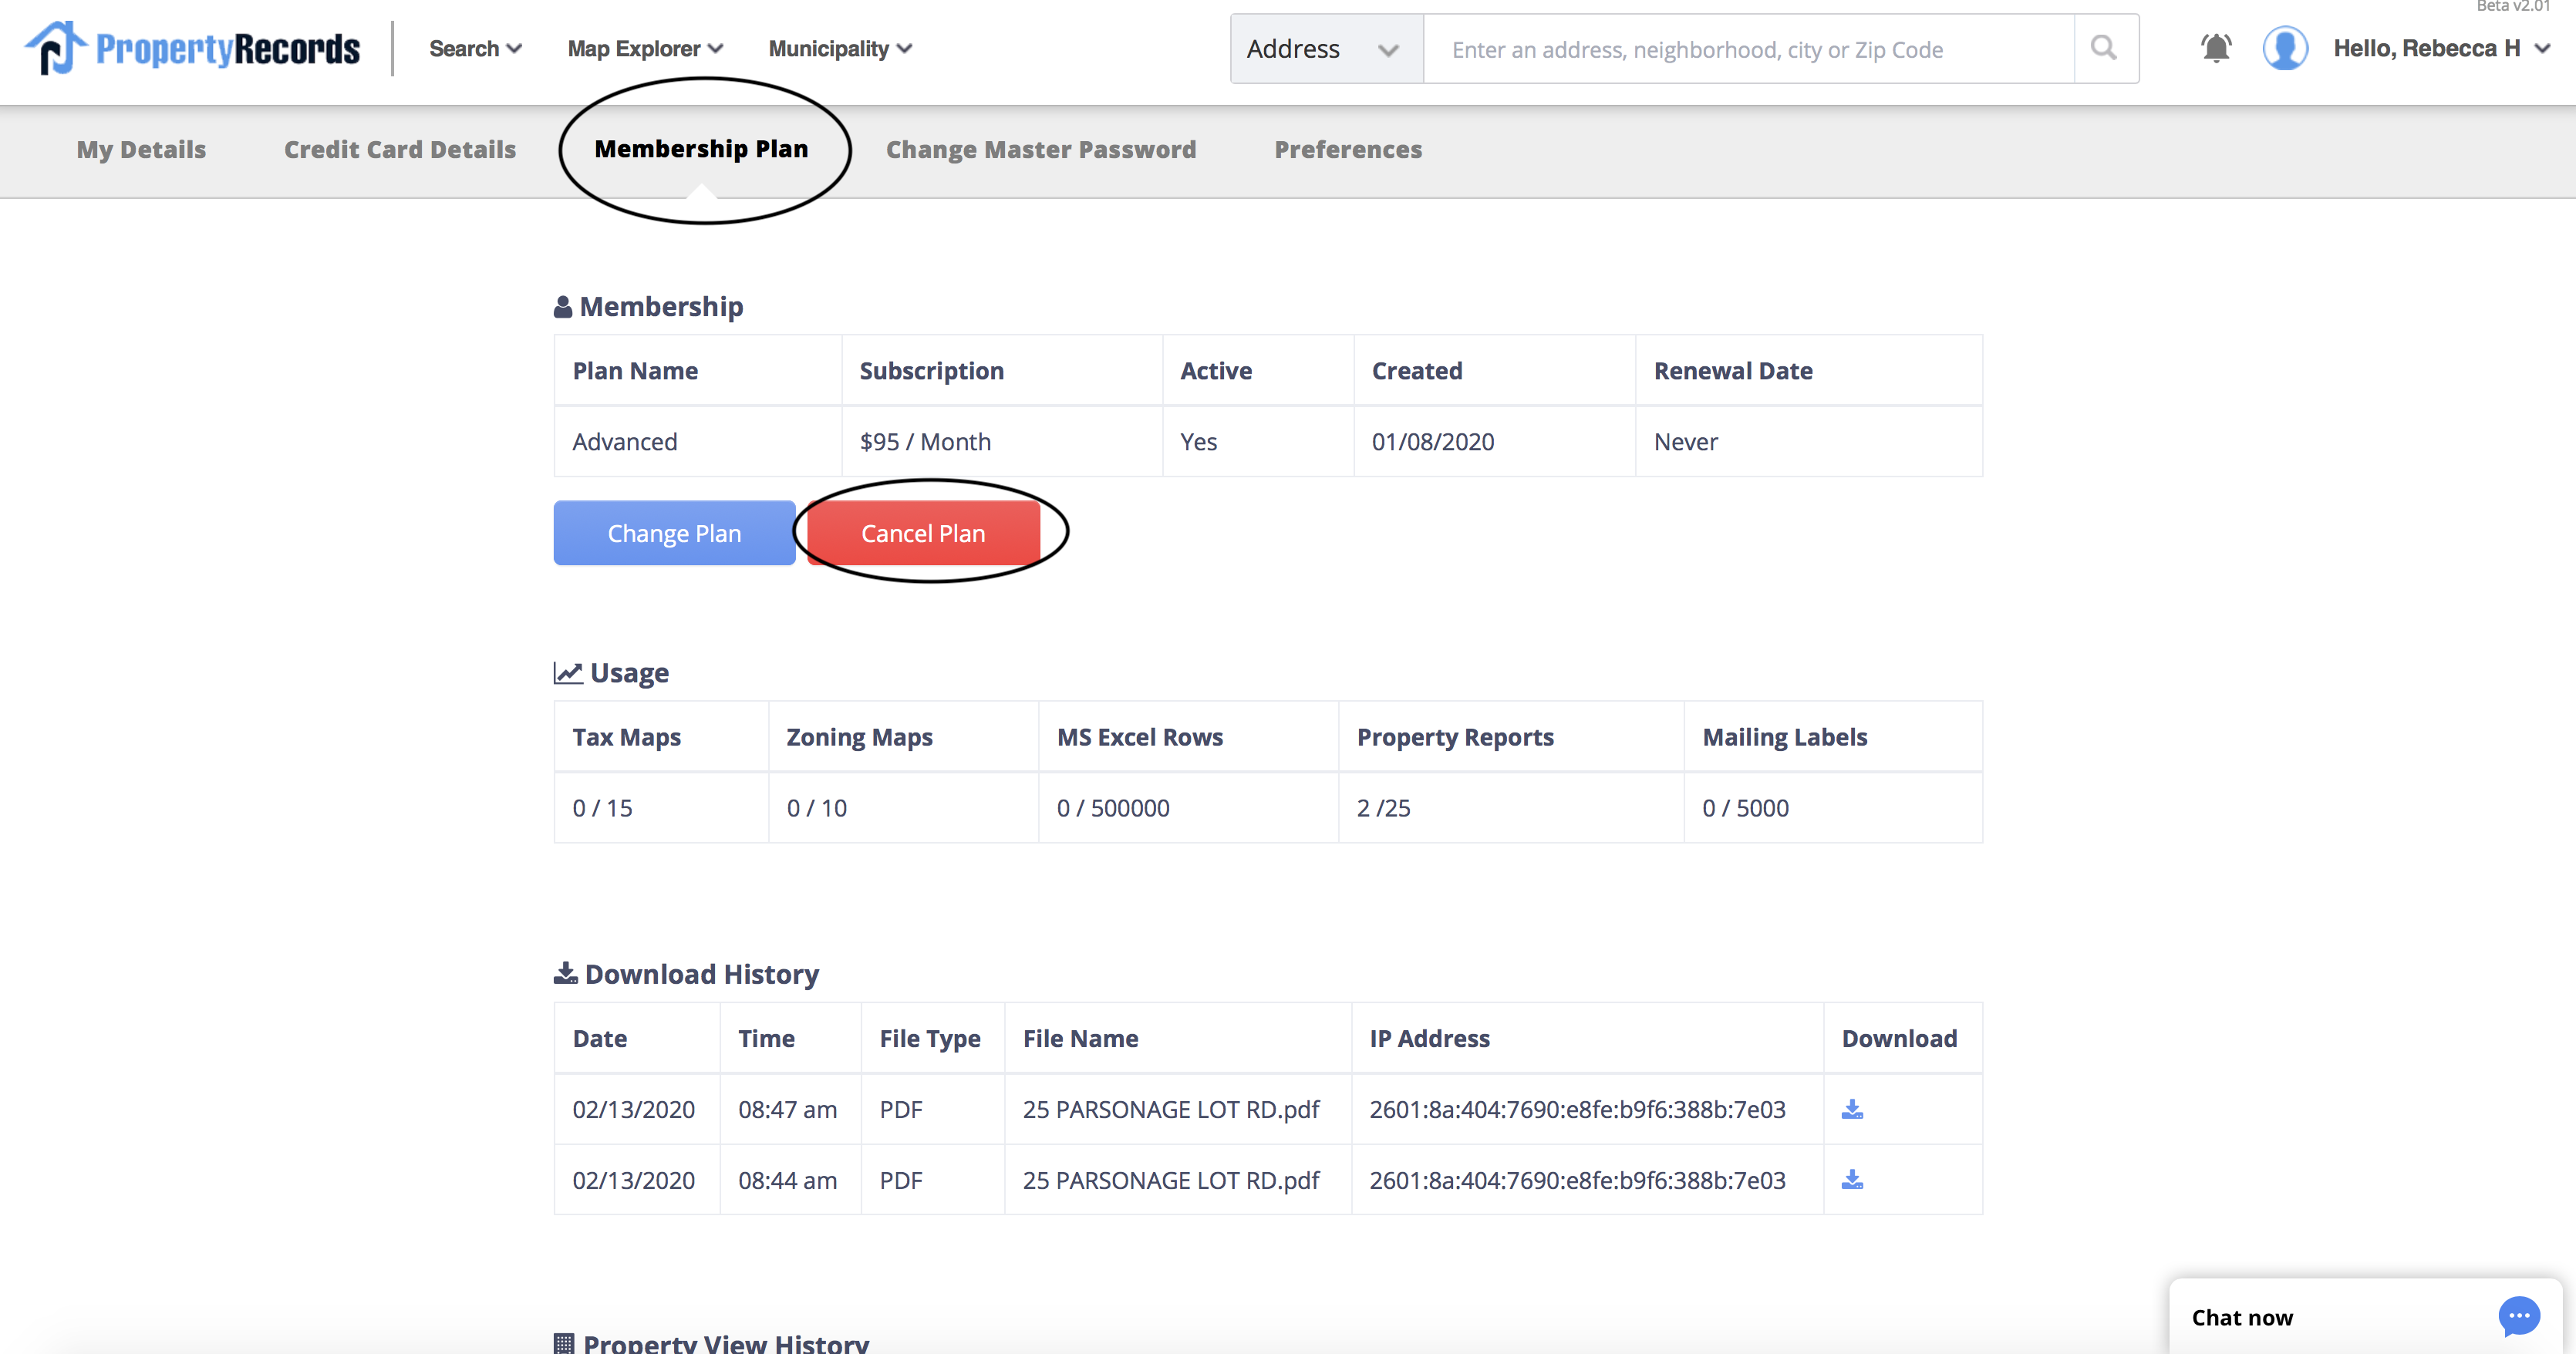Open the Preferences tab
This screenshot has height=1354, width=2576.
1348,150
